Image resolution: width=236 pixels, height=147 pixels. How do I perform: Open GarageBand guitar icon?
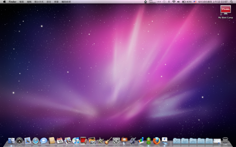click(108, 141)
